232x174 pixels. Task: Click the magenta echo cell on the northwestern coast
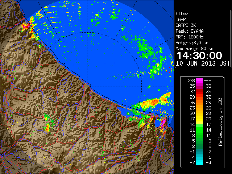pyautogui.click(x=26, y=26)
